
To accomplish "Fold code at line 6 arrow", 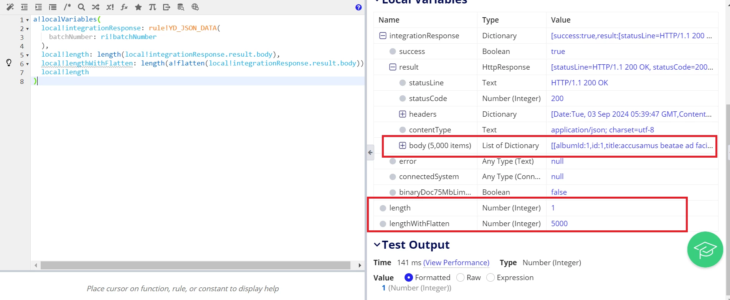I will click(x=28, y=64).
